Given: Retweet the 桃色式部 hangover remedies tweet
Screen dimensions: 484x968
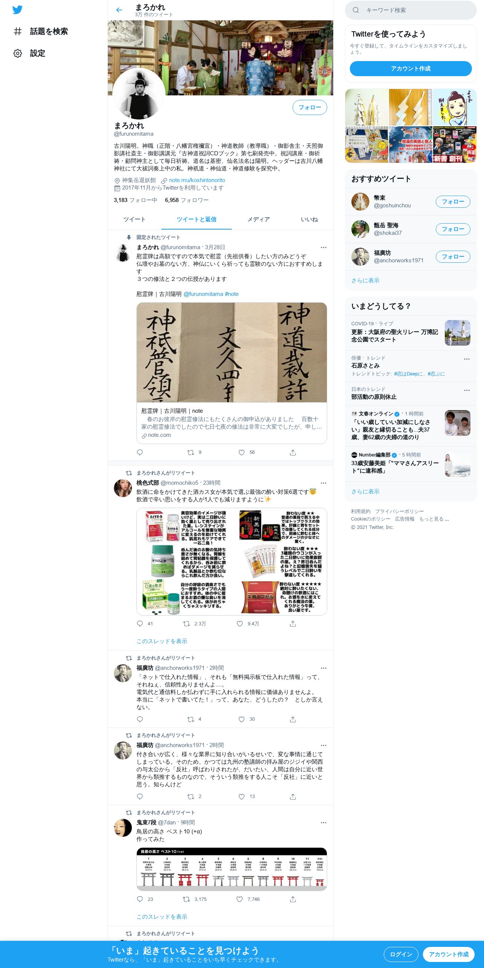Looking at the screenshot, I should (x=187, y=624).
